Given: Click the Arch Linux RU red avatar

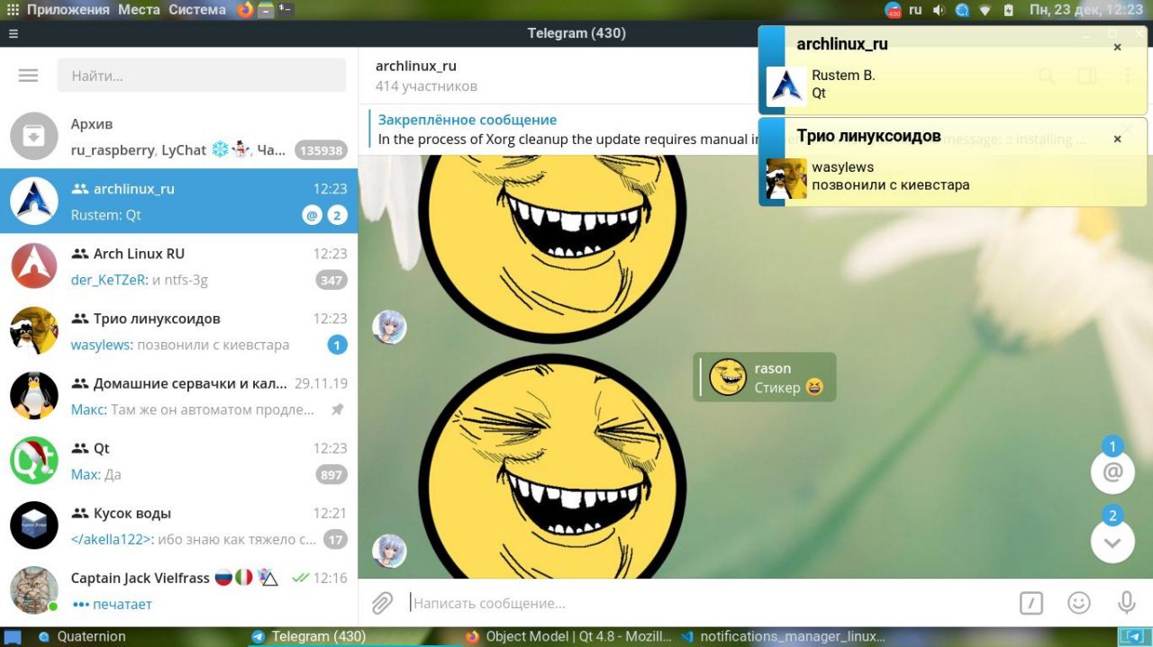Looking at the screenshot, I should 34,266.
